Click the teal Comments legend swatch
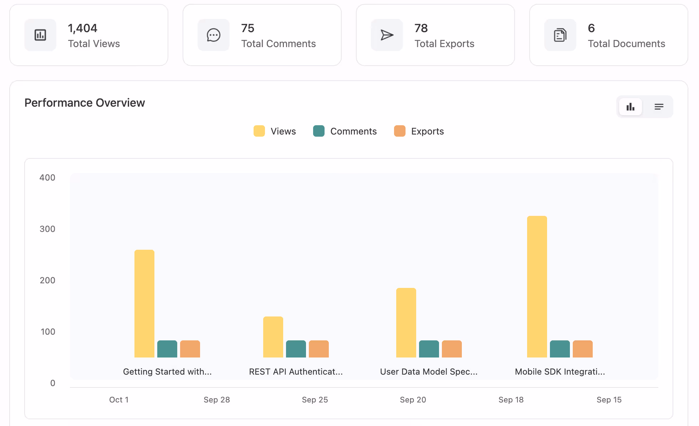 pyautogui.click(x=318, y=131)
